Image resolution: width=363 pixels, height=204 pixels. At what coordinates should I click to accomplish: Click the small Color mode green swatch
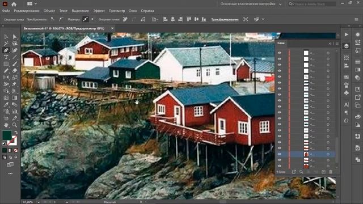click(5, 150)
